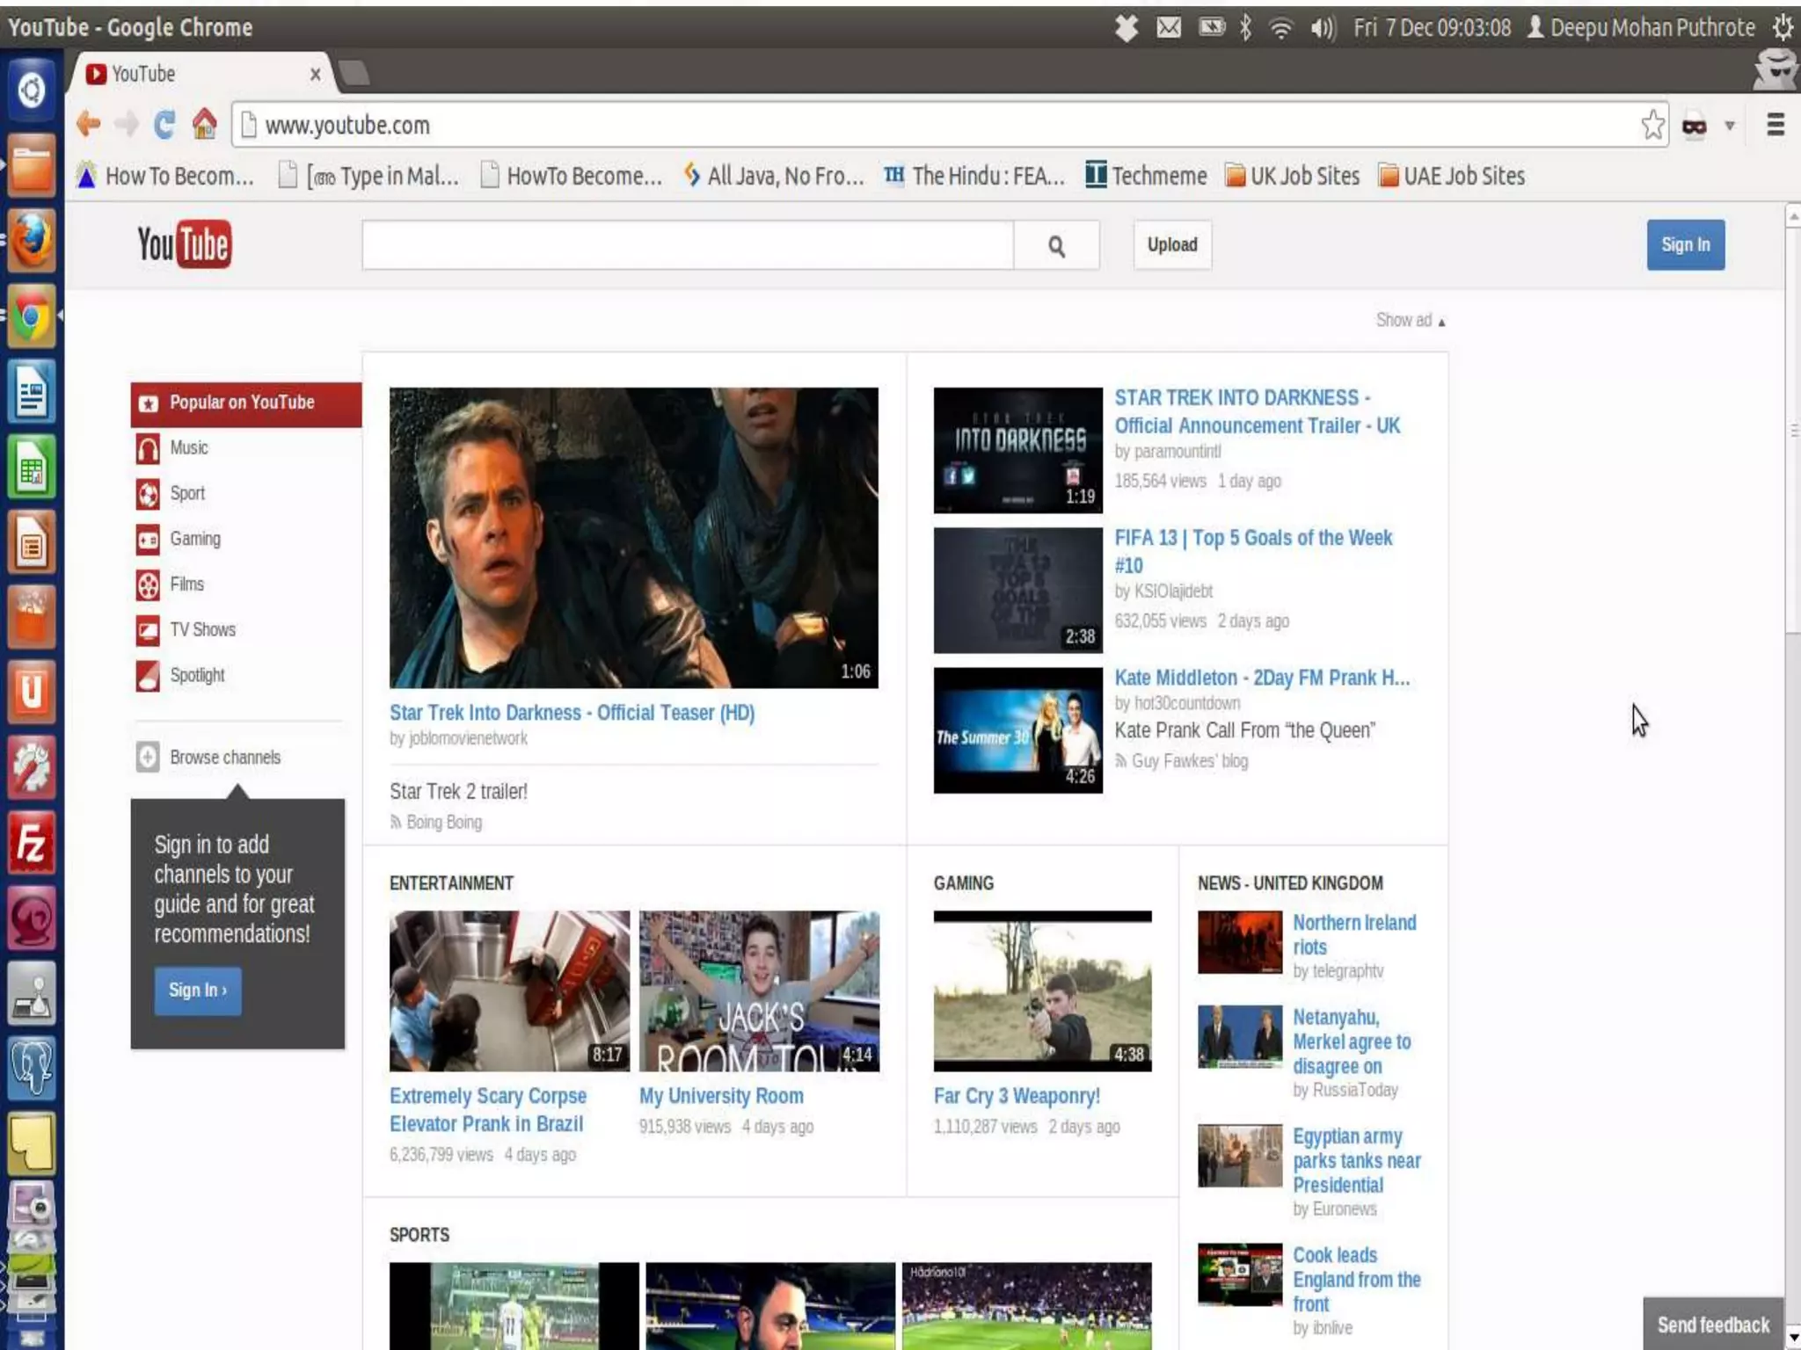Click the back arrow in browser toolbar

coord(88,125)
